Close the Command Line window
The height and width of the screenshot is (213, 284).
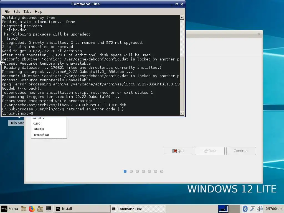[x=182, y=4]
